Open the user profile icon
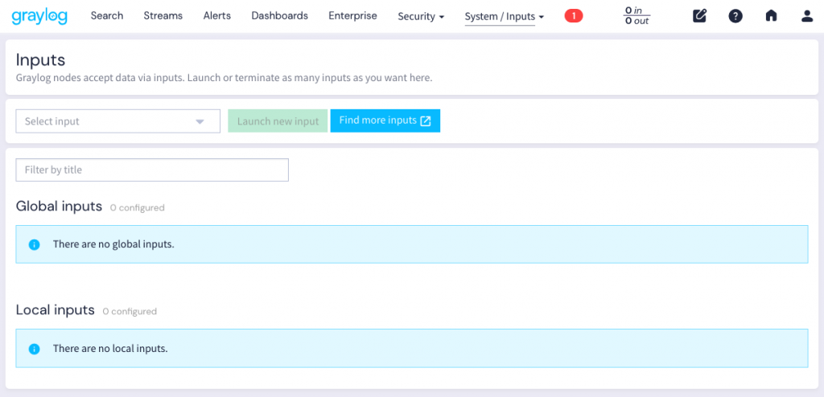Screen dimensions: 824x397 [806, 16]
